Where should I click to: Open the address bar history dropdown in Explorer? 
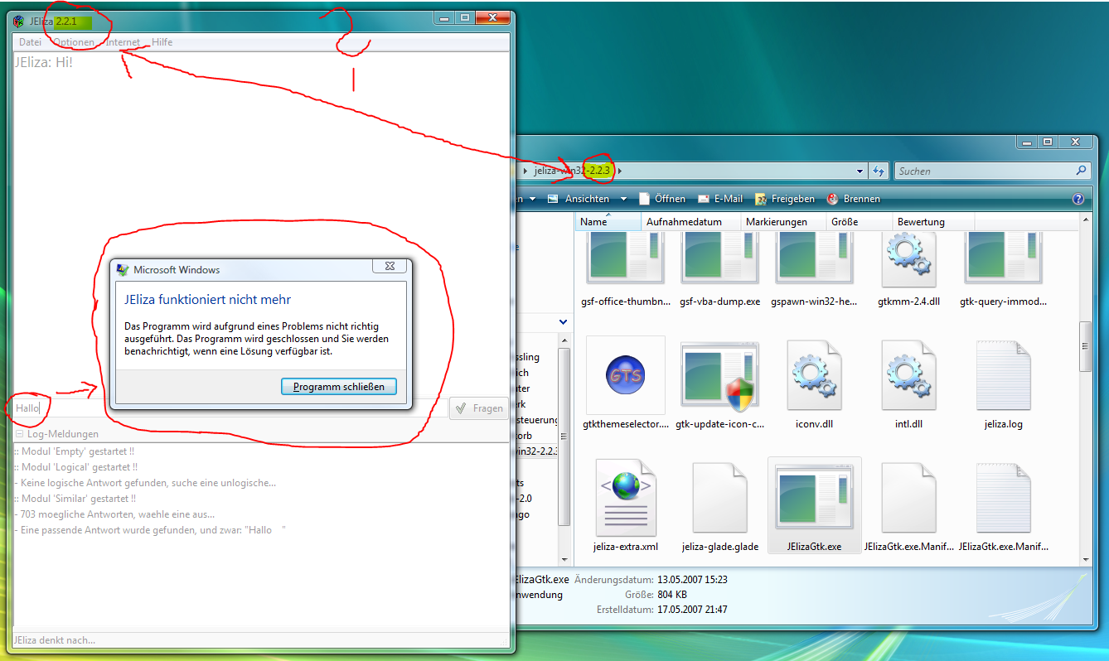click(x=860, y=171)
